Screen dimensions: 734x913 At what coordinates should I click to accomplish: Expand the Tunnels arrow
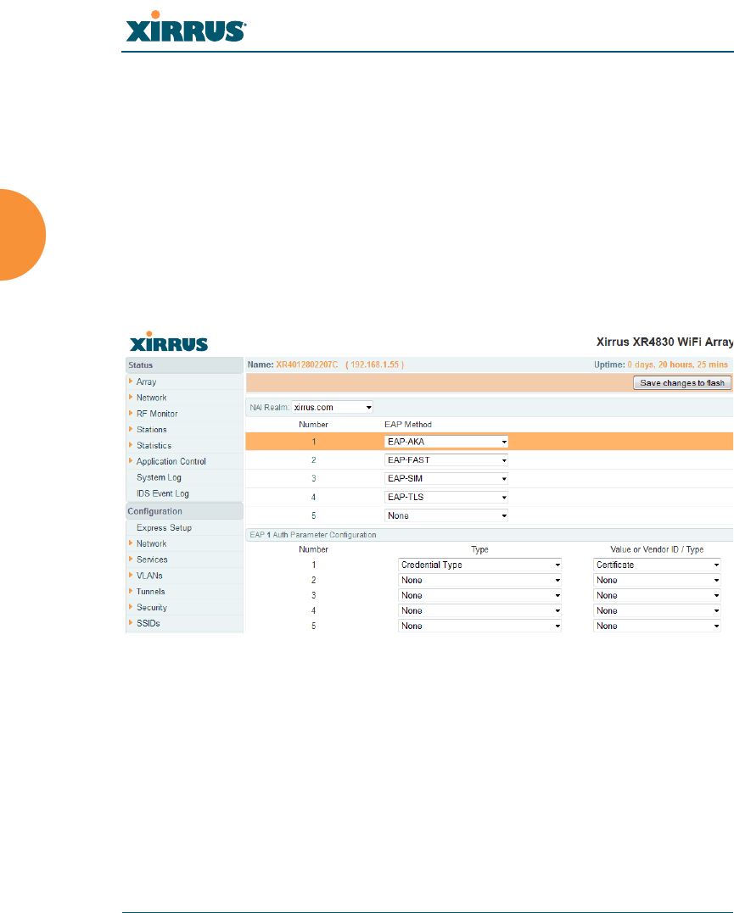131,590
